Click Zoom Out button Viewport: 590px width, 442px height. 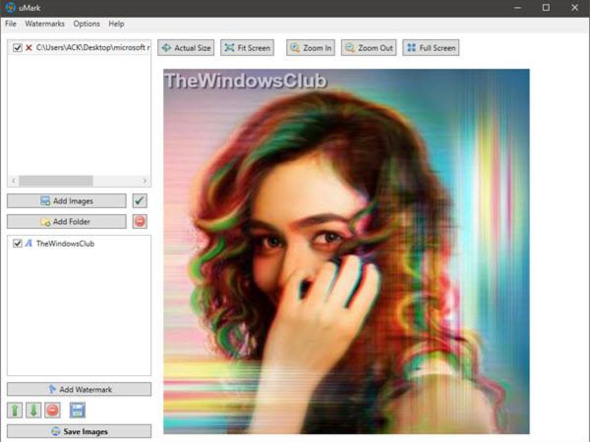[369, 48]
